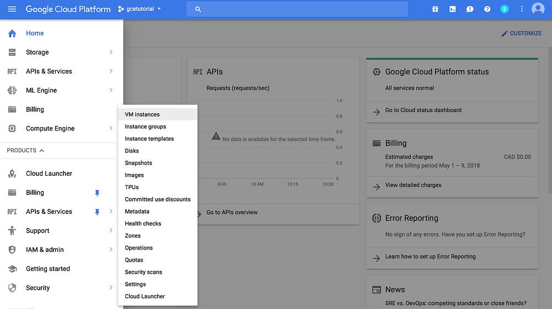Select Quotas menu entry
The width and height of the screenshot is (552, 309).
(x=158, y=260)
